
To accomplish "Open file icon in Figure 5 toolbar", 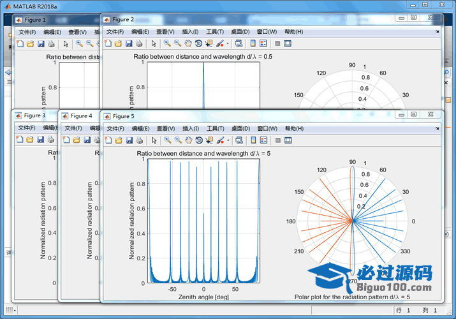I will [x=119, y=140].
